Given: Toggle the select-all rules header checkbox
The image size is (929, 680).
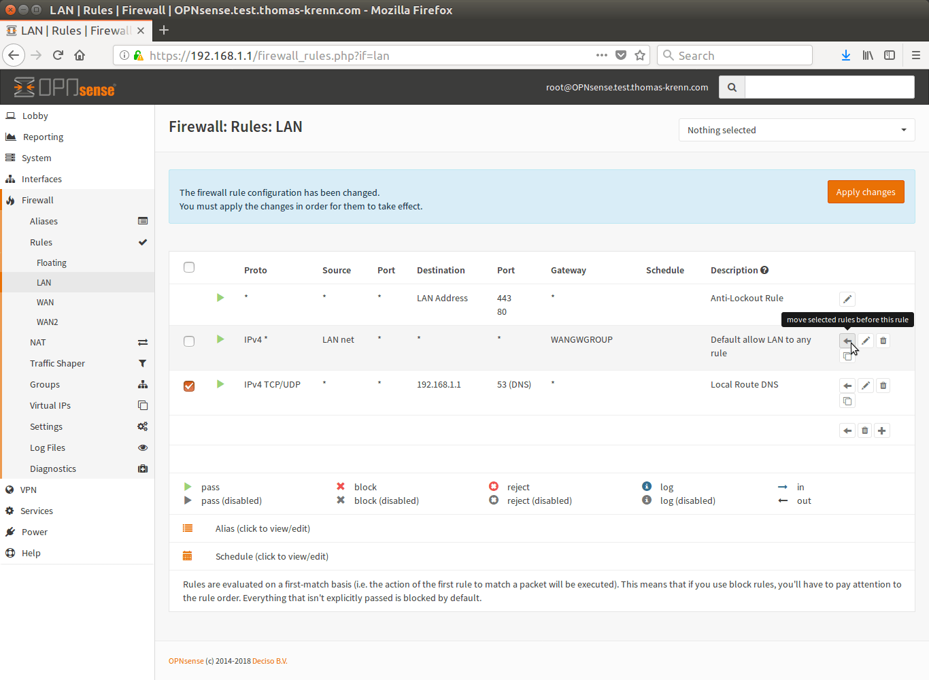Looking at the screenshot, I should 189,267.
